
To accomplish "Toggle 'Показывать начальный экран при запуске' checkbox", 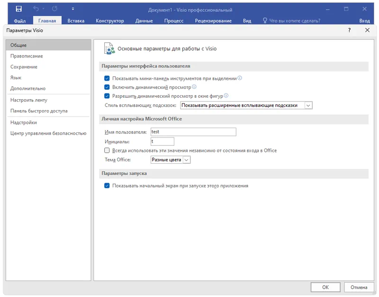I will point(107,186).
